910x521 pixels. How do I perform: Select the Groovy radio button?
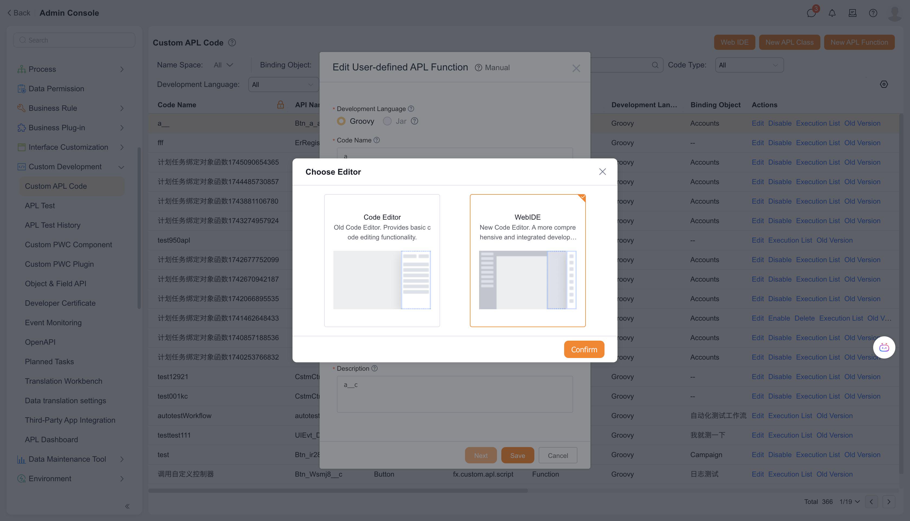pyautogui.click(x=341, y=121)
